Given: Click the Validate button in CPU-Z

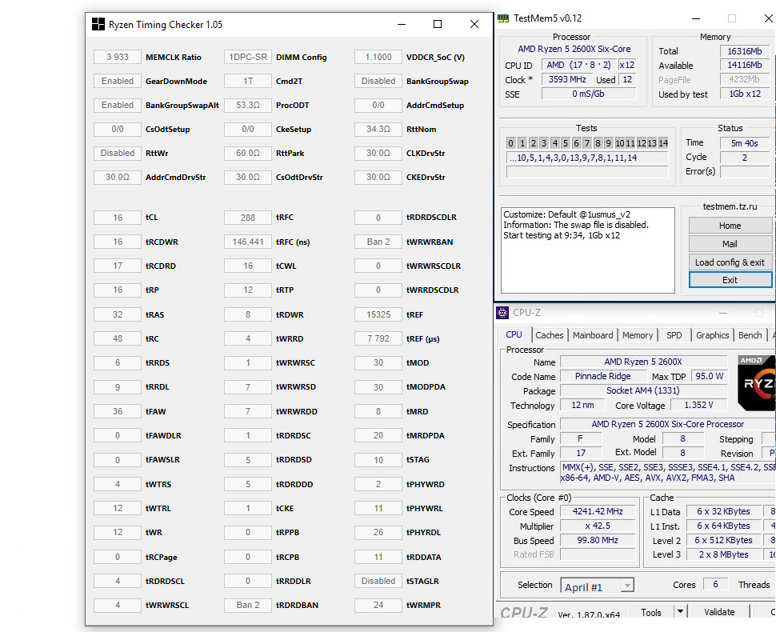Looking at the screenshot, I should pyautogui.click(x=719, y=612).
